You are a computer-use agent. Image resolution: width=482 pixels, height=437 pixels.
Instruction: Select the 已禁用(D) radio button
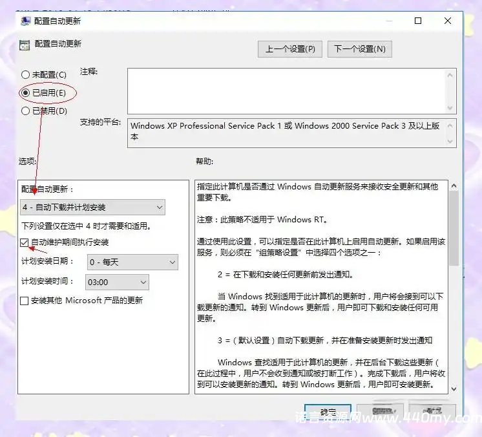pyautogui.click(x=25, y=111)
